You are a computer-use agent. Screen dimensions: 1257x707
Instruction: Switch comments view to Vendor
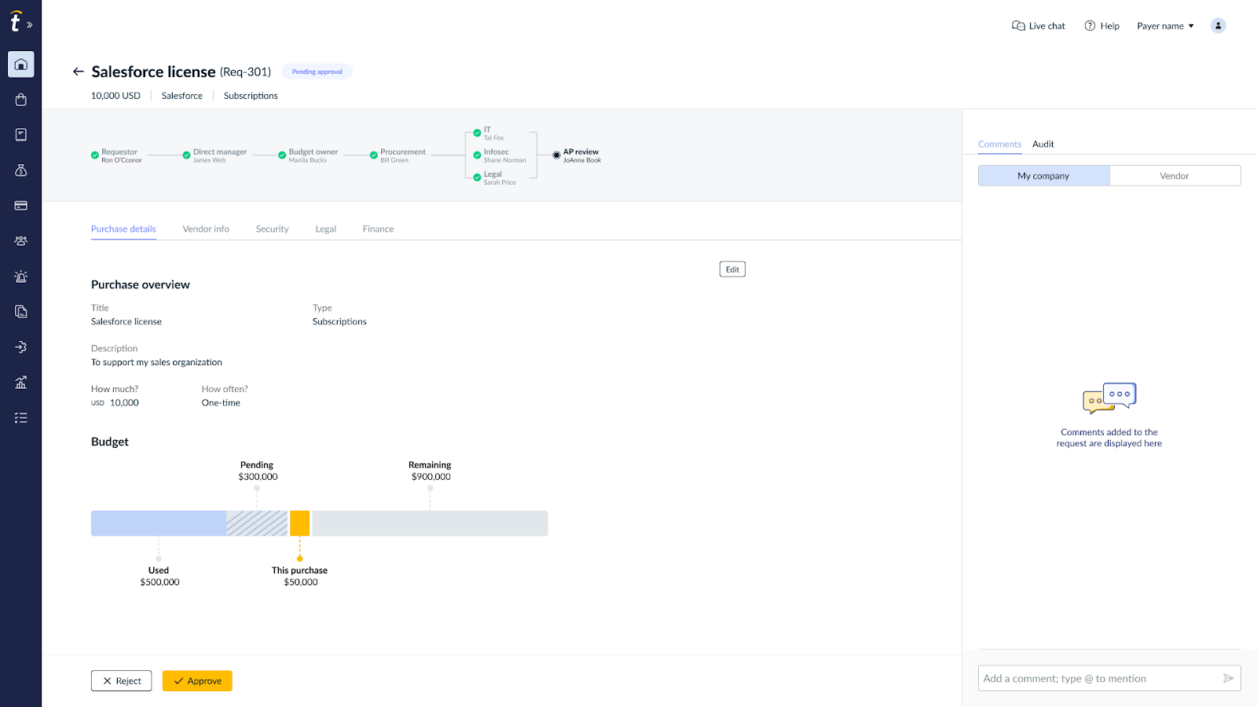click(1175, 176)
